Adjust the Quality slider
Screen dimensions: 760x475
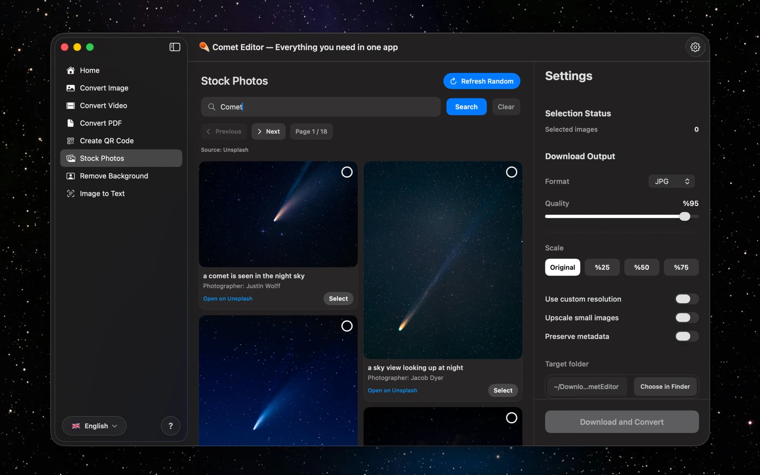coord(685,216)
